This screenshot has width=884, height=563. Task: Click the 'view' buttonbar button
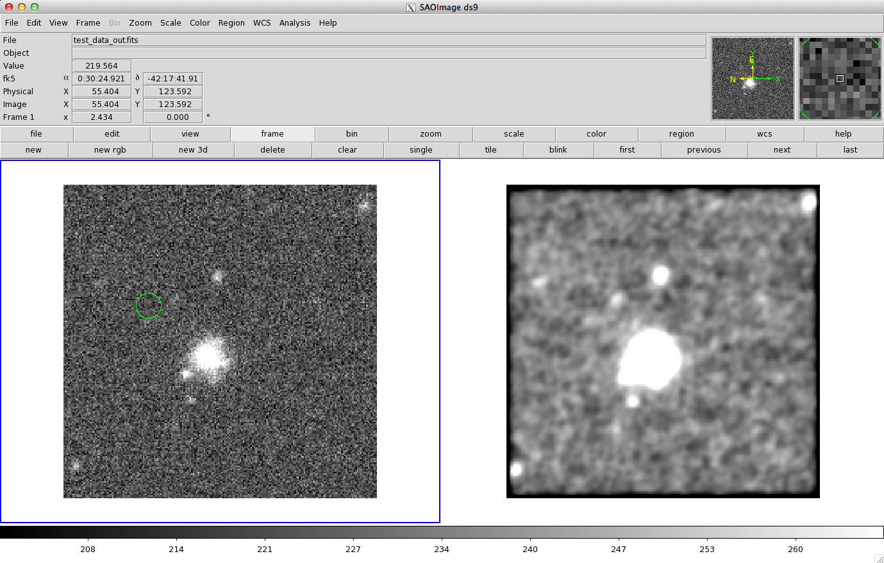(x=190, y=134)
